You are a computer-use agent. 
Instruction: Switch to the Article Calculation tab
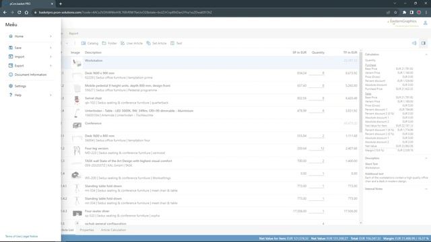(113, 230)
